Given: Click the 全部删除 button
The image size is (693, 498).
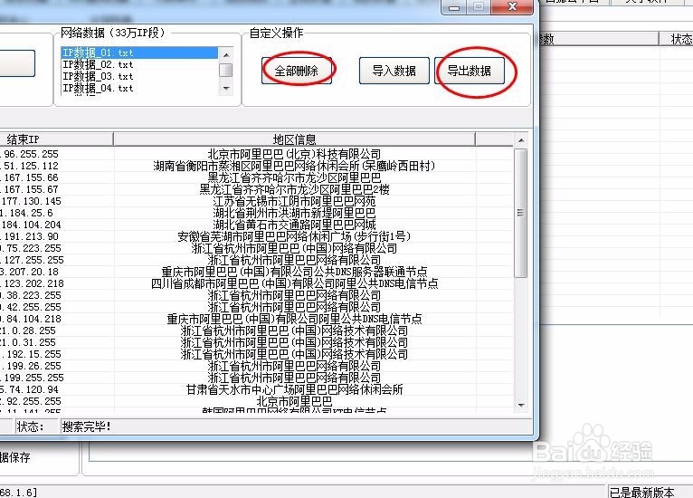Looking at the screenshot, I should coord(296,71).
